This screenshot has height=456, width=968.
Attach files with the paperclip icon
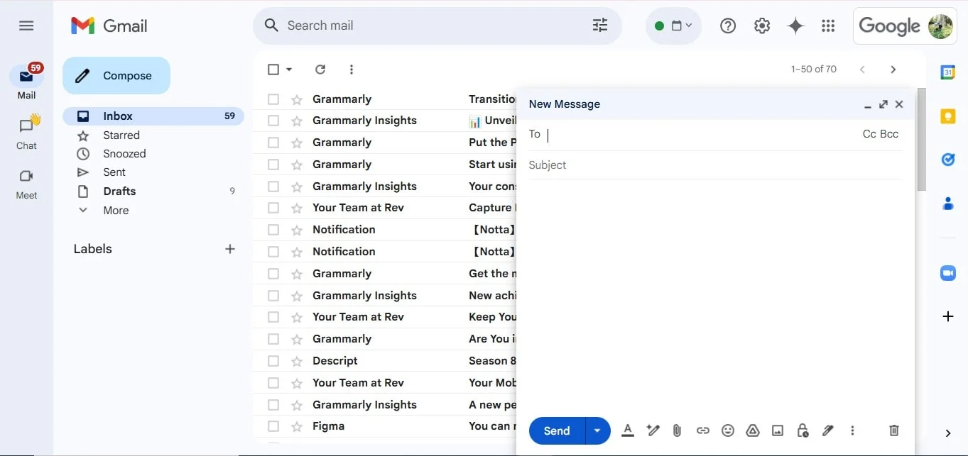[677, 430]
